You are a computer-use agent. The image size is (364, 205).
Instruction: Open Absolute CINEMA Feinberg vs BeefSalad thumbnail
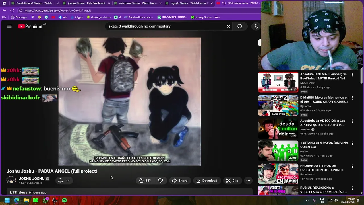coord(278,82)
